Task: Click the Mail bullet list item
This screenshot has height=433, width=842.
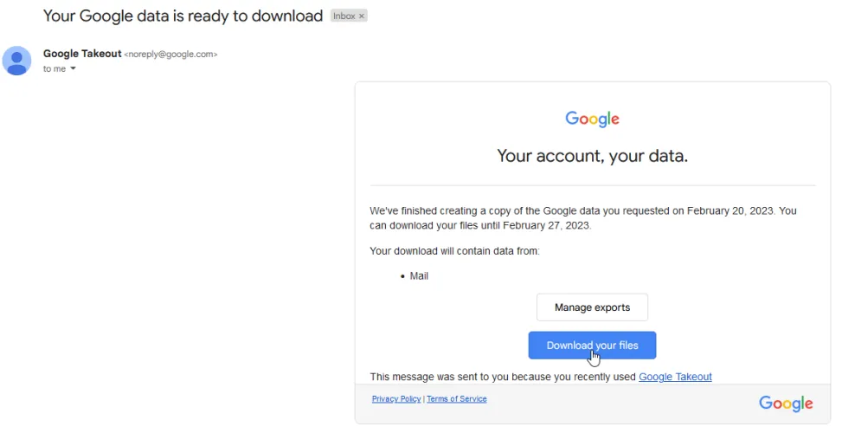Action: 419,276
